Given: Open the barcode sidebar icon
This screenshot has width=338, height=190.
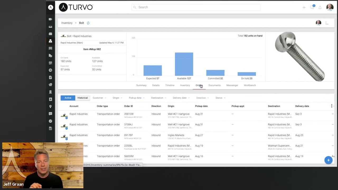Looking at the screenshot, I should (50, 48).
